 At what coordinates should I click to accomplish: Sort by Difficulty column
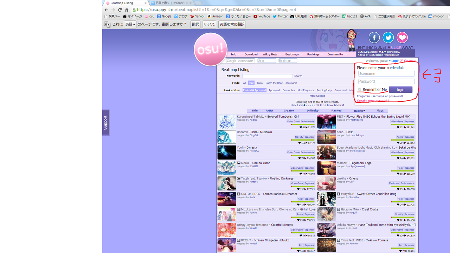[313, 111]
